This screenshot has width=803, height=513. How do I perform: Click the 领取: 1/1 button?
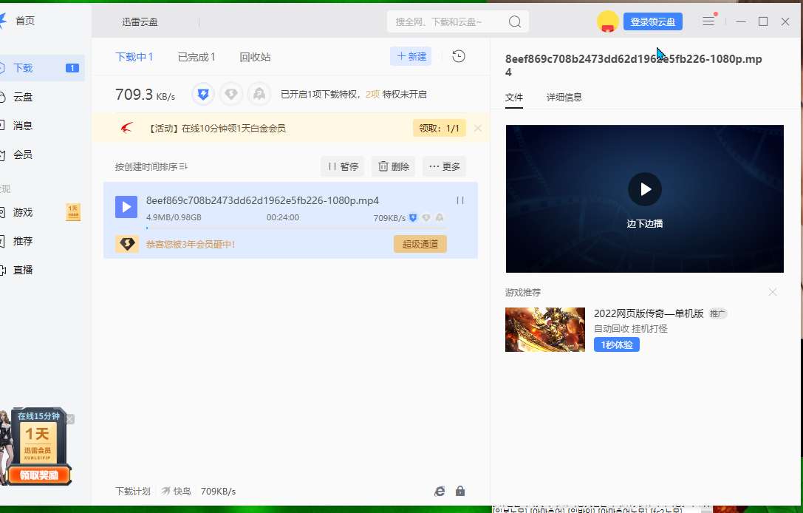tap(440, 128)
